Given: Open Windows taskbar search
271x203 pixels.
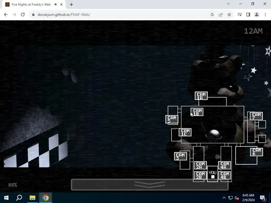Looking at the screenshot, I should [x=19, y=198].
